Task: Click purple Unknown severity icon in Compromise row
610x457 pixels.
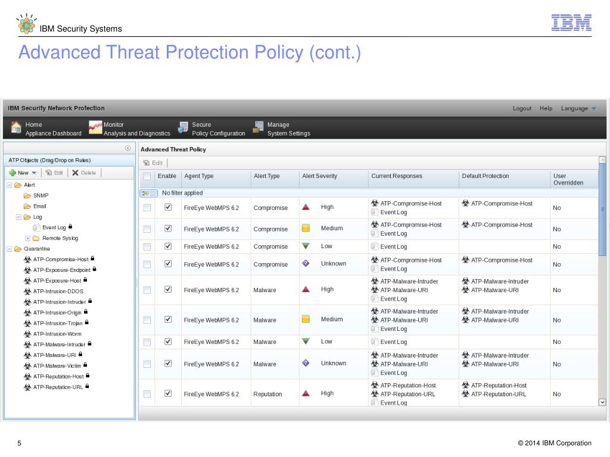Action: point(306,264)
